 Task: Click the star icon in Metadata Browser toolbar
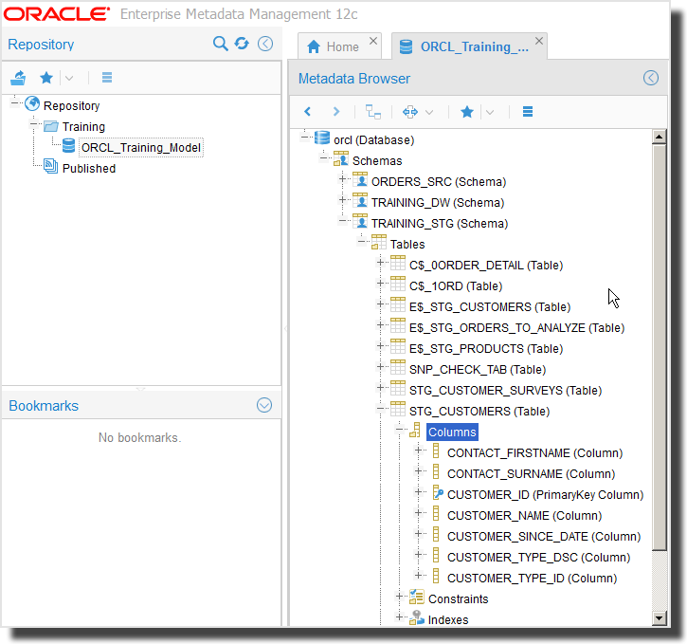tap(467, 112)
